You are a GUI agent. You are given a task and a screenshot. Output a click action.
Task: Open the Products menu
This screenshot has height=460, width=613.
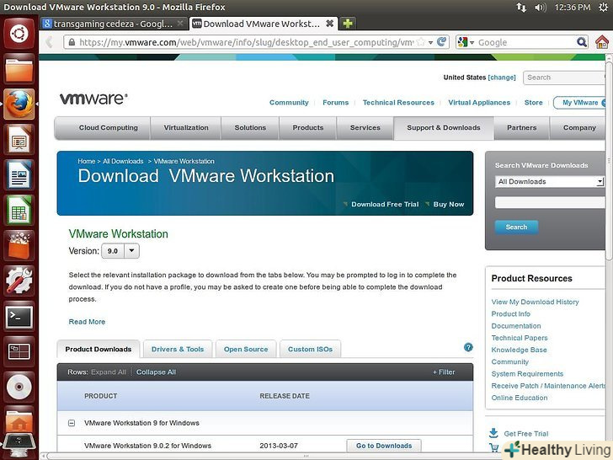[308, 127]
